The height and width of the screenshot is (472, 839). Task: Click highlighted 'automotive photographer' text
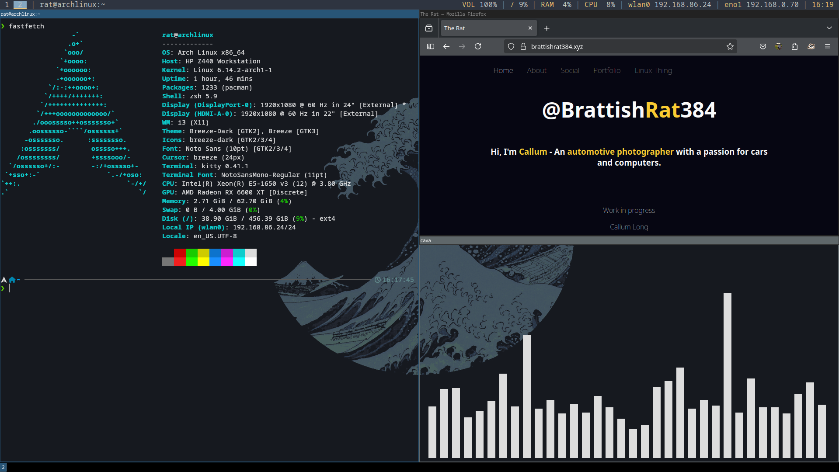point(620,152)
